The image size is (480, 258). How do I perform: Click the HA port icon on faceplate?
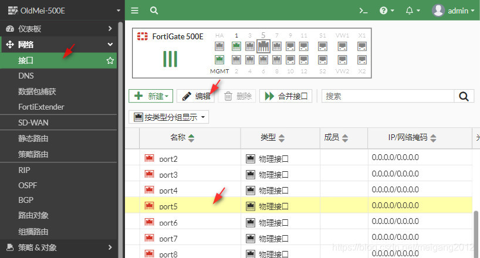(x=219, y=46)
